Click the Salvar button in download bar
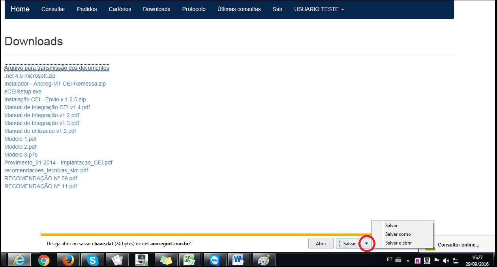 click(349, 244)
